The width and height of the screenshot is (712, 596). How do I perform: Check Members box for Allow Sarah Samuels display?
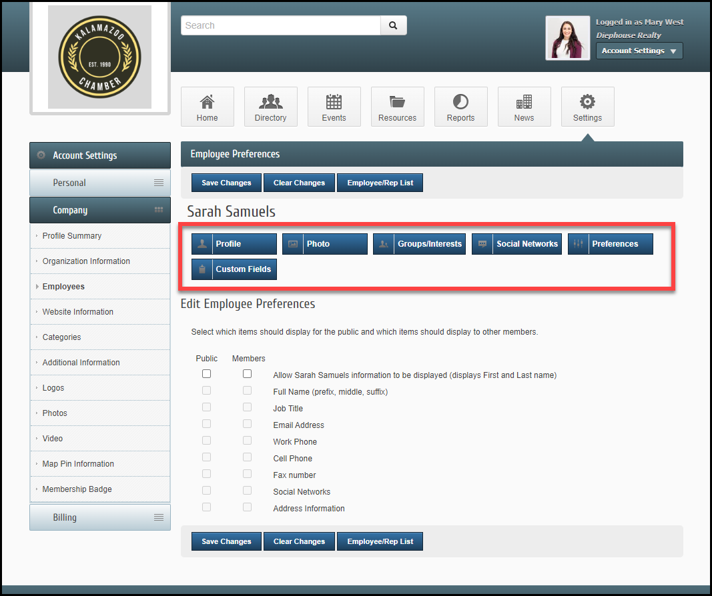click(248, 374)
